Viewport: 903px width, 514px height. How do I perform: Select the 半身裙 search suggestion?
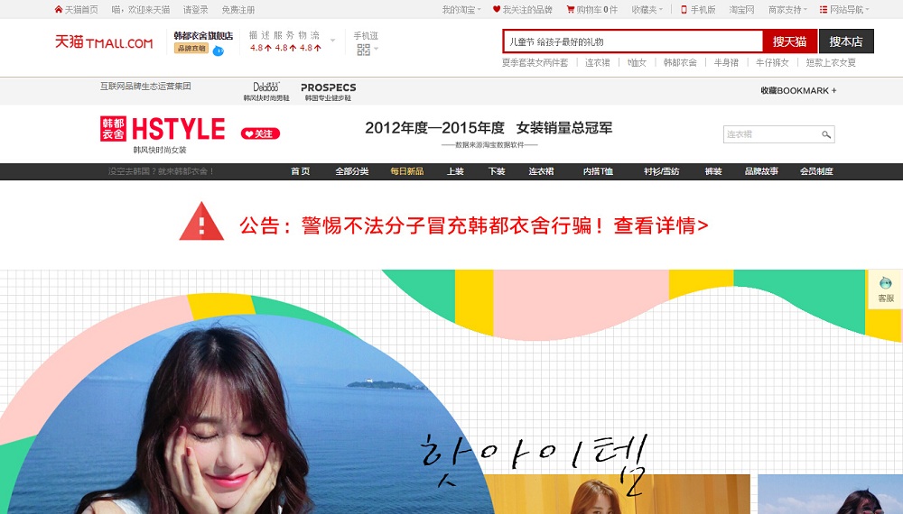pyautogui.click(x=726, y=62)
